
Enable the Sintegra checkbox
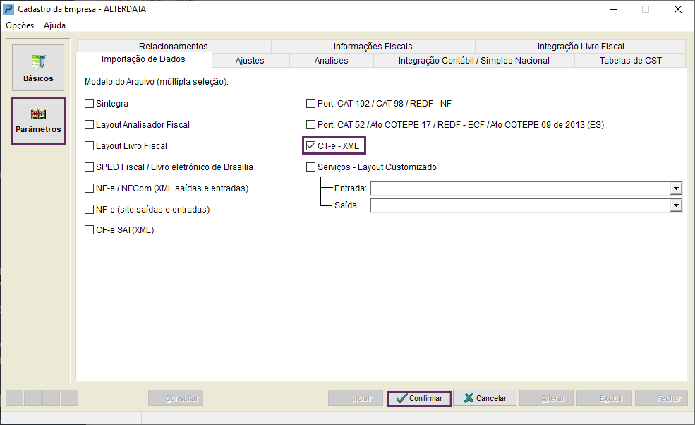(90, 104)
